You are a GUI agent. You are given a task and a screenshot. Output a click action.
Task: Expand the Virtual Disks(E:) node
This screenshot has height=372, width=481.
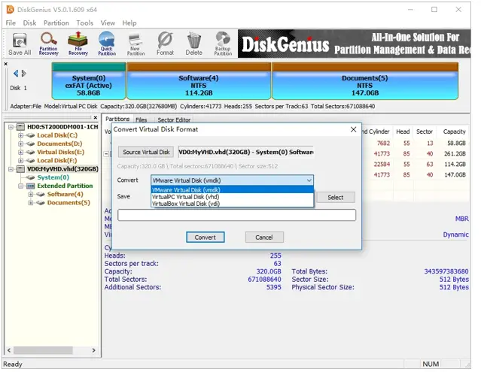click(x=20, y=152)
